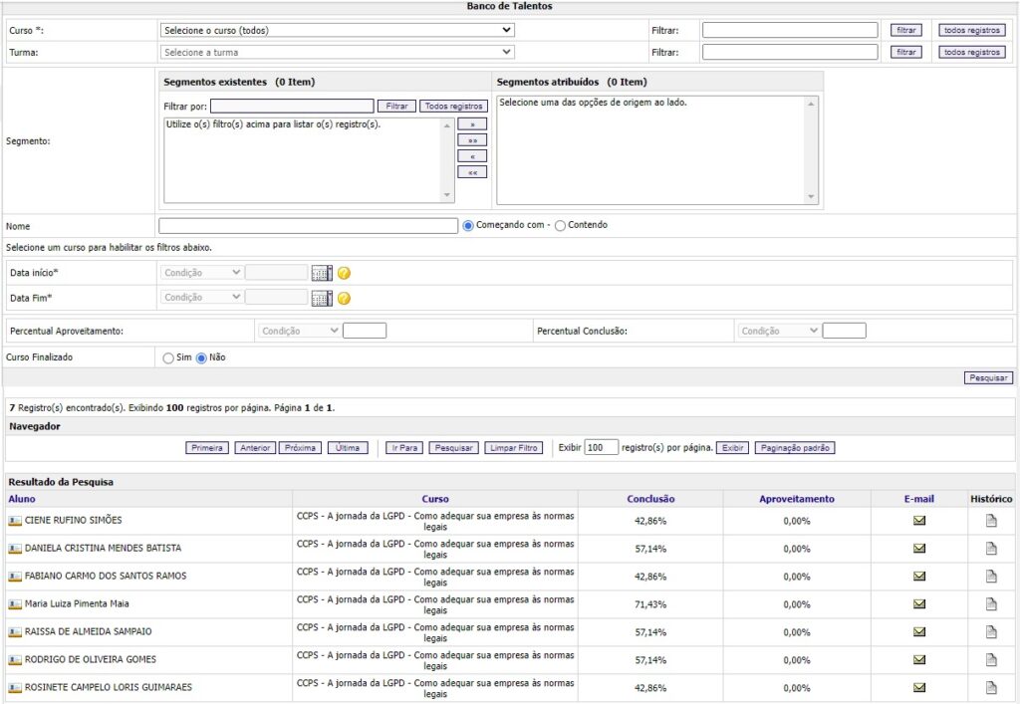The width and height of the screenshot is (1020, 704).
Task: Open history for Maria Luiza Pimenta Maia
Action: (x=991, y=603)
